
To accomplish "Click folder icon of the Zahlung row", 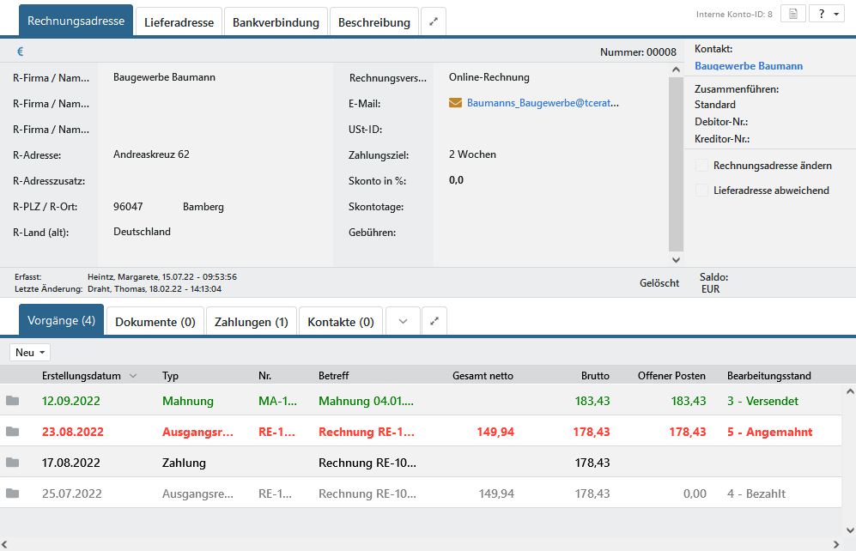I will coord(12,463).
